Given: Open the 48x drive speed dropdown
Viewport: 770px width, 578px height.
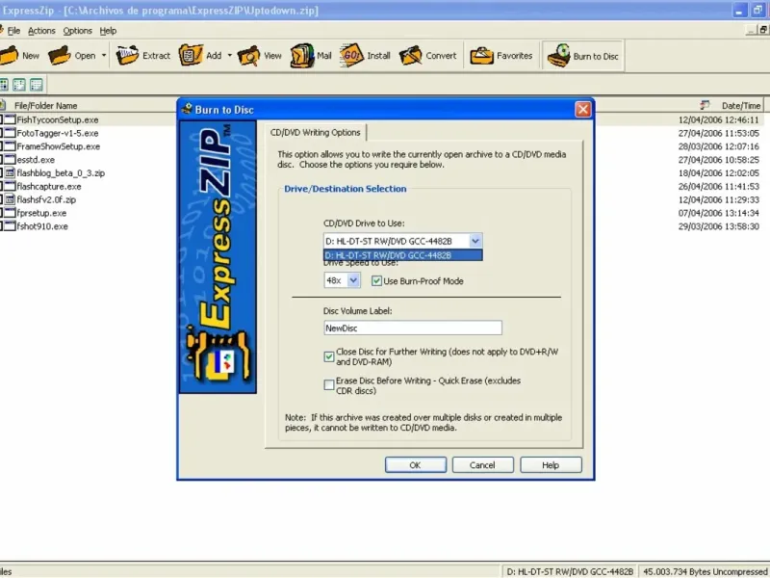Looking at the screenshot, I should 353,280.
